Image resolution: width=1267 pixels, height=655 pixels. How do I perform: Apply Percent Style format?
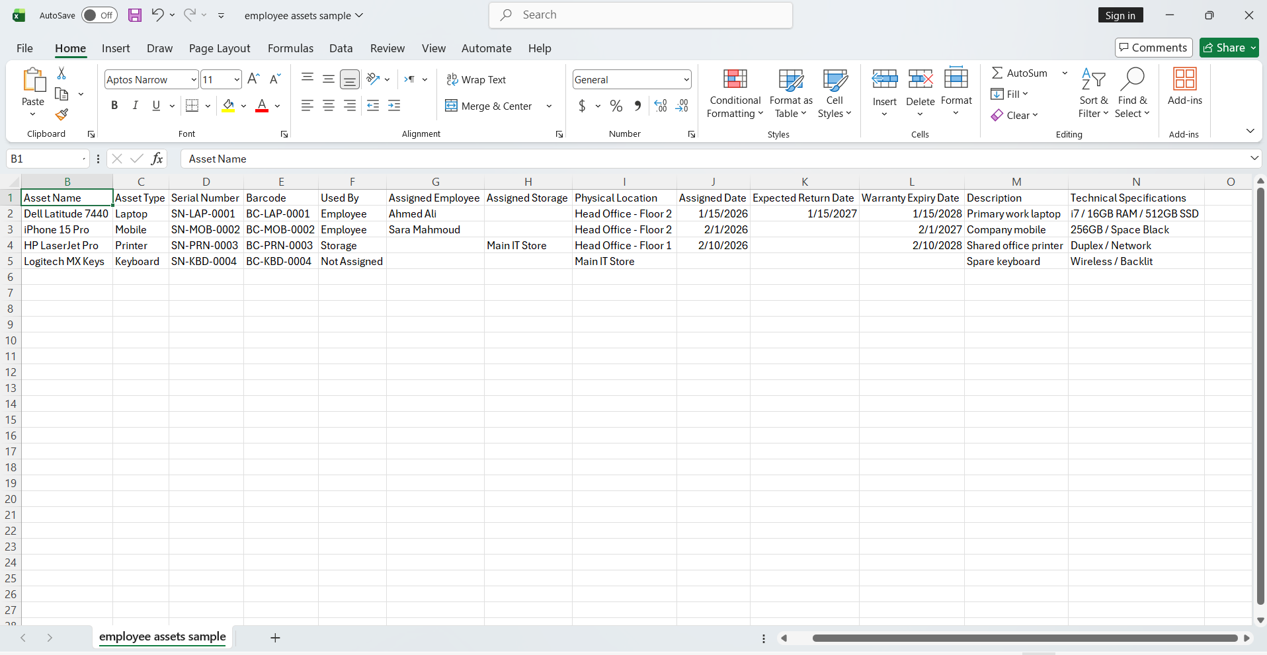pyautogui.click(x=616, y=106)
